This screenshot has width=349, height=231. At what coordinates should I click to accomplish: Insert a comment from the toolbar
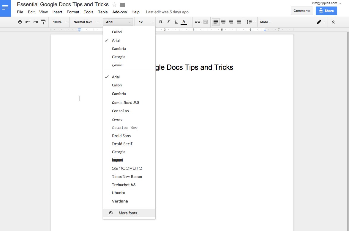tap(206, 22)
